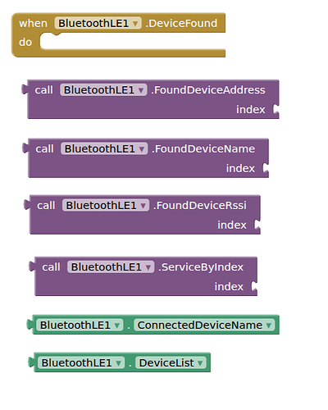Screen dimensions: 328x410
Task: Select the call ServiceByIndex block
Action: click(x=51, y=267)
